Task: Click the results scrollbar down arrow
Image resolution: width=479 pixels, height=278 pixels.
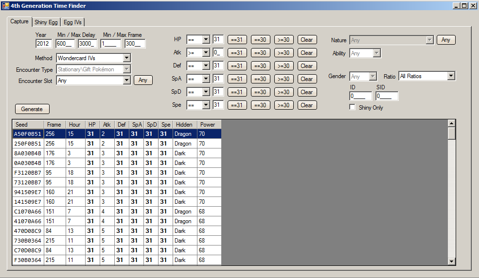Action: tap(451, 261)
